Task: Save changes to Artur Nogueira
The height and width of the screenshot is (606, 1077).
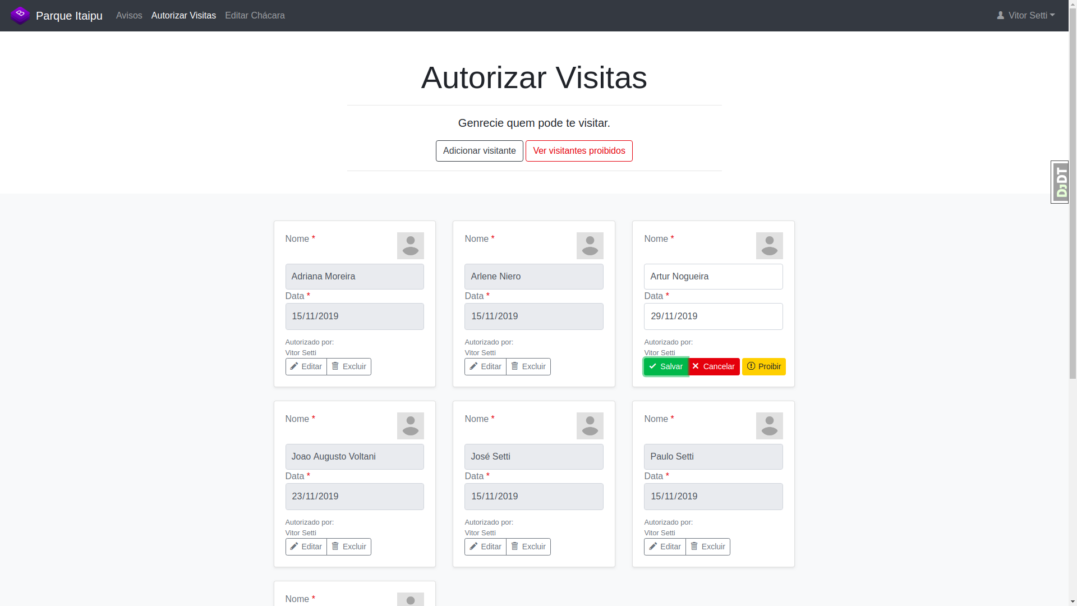Action: tap(666, 366)
